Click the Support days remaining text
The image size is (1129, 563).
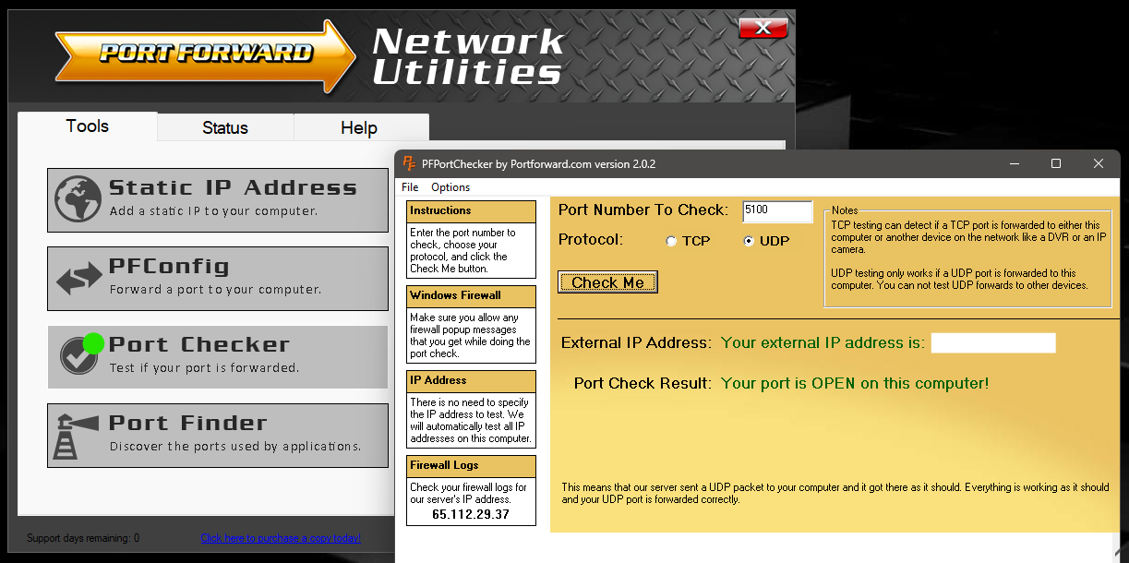point(83,538)
